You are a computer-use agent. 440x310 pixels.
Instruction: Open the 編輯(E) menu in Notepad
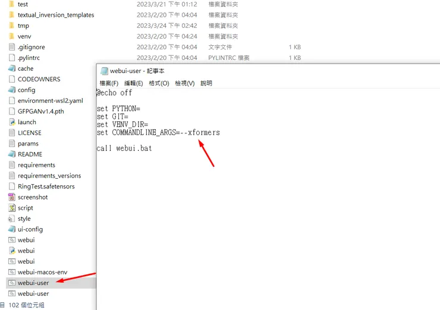(134, 83)
